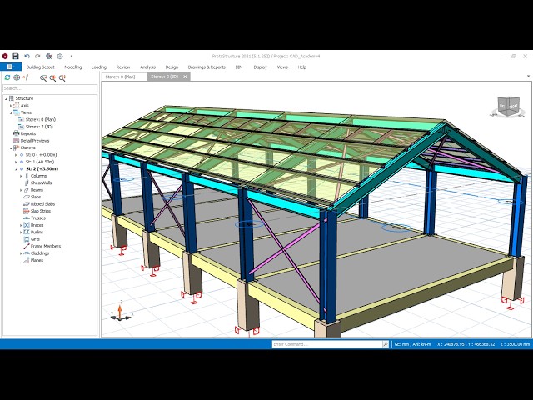Expand the Beams node

click(x=21, y=190)
